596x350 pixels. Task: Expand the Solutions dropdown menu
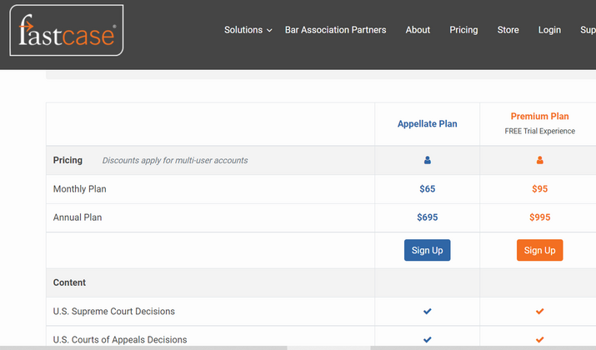tap(248, 30)
